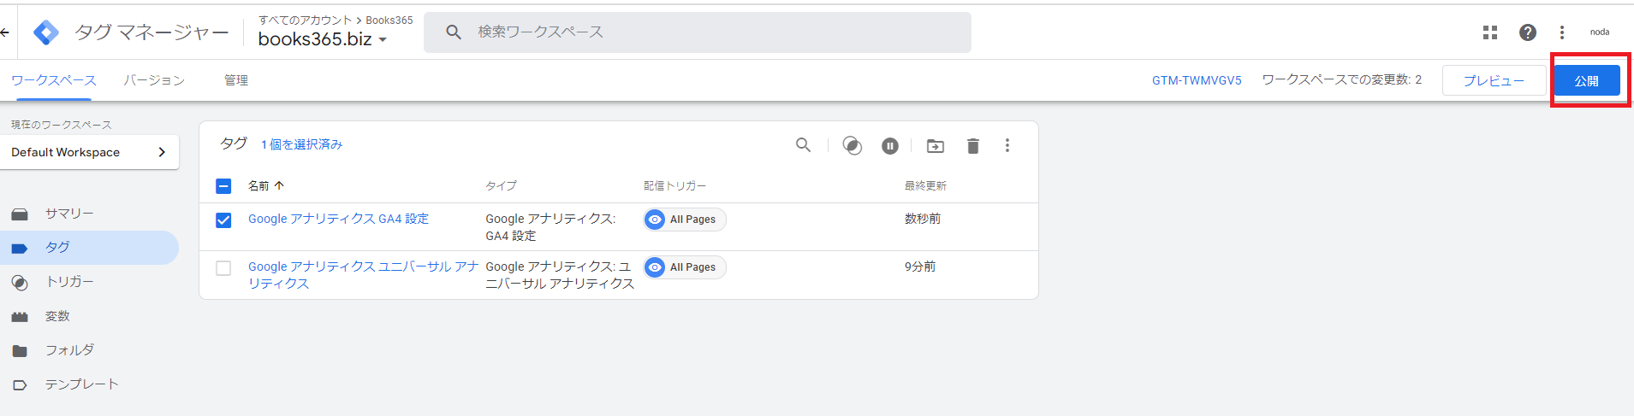Click the プレビュー button
The image size is (1634, 416).
(1494, 81)
